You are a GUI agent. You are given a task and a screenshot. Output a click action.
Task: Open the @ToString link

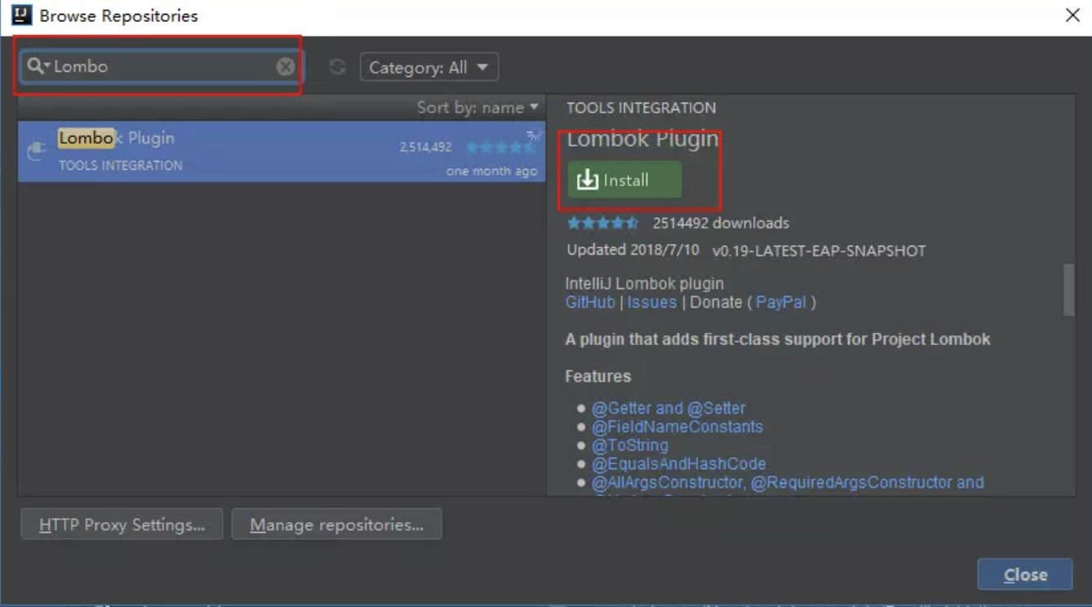(630, 445)
